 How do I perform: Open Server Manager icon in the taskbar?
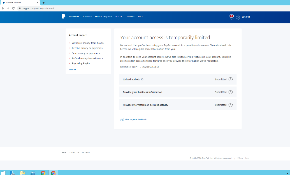12,173
